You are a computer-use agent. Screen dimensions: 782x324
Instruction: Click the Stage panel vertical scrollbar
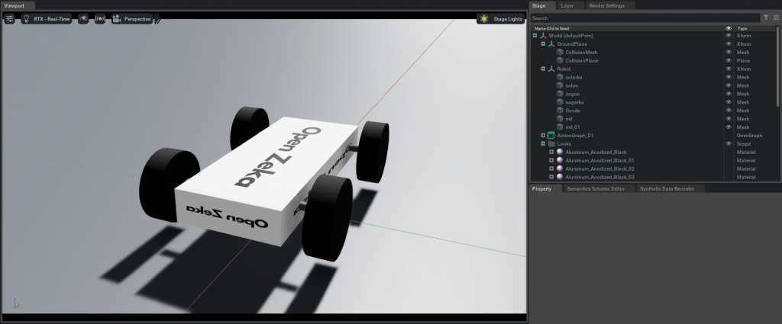pos(778,66)
